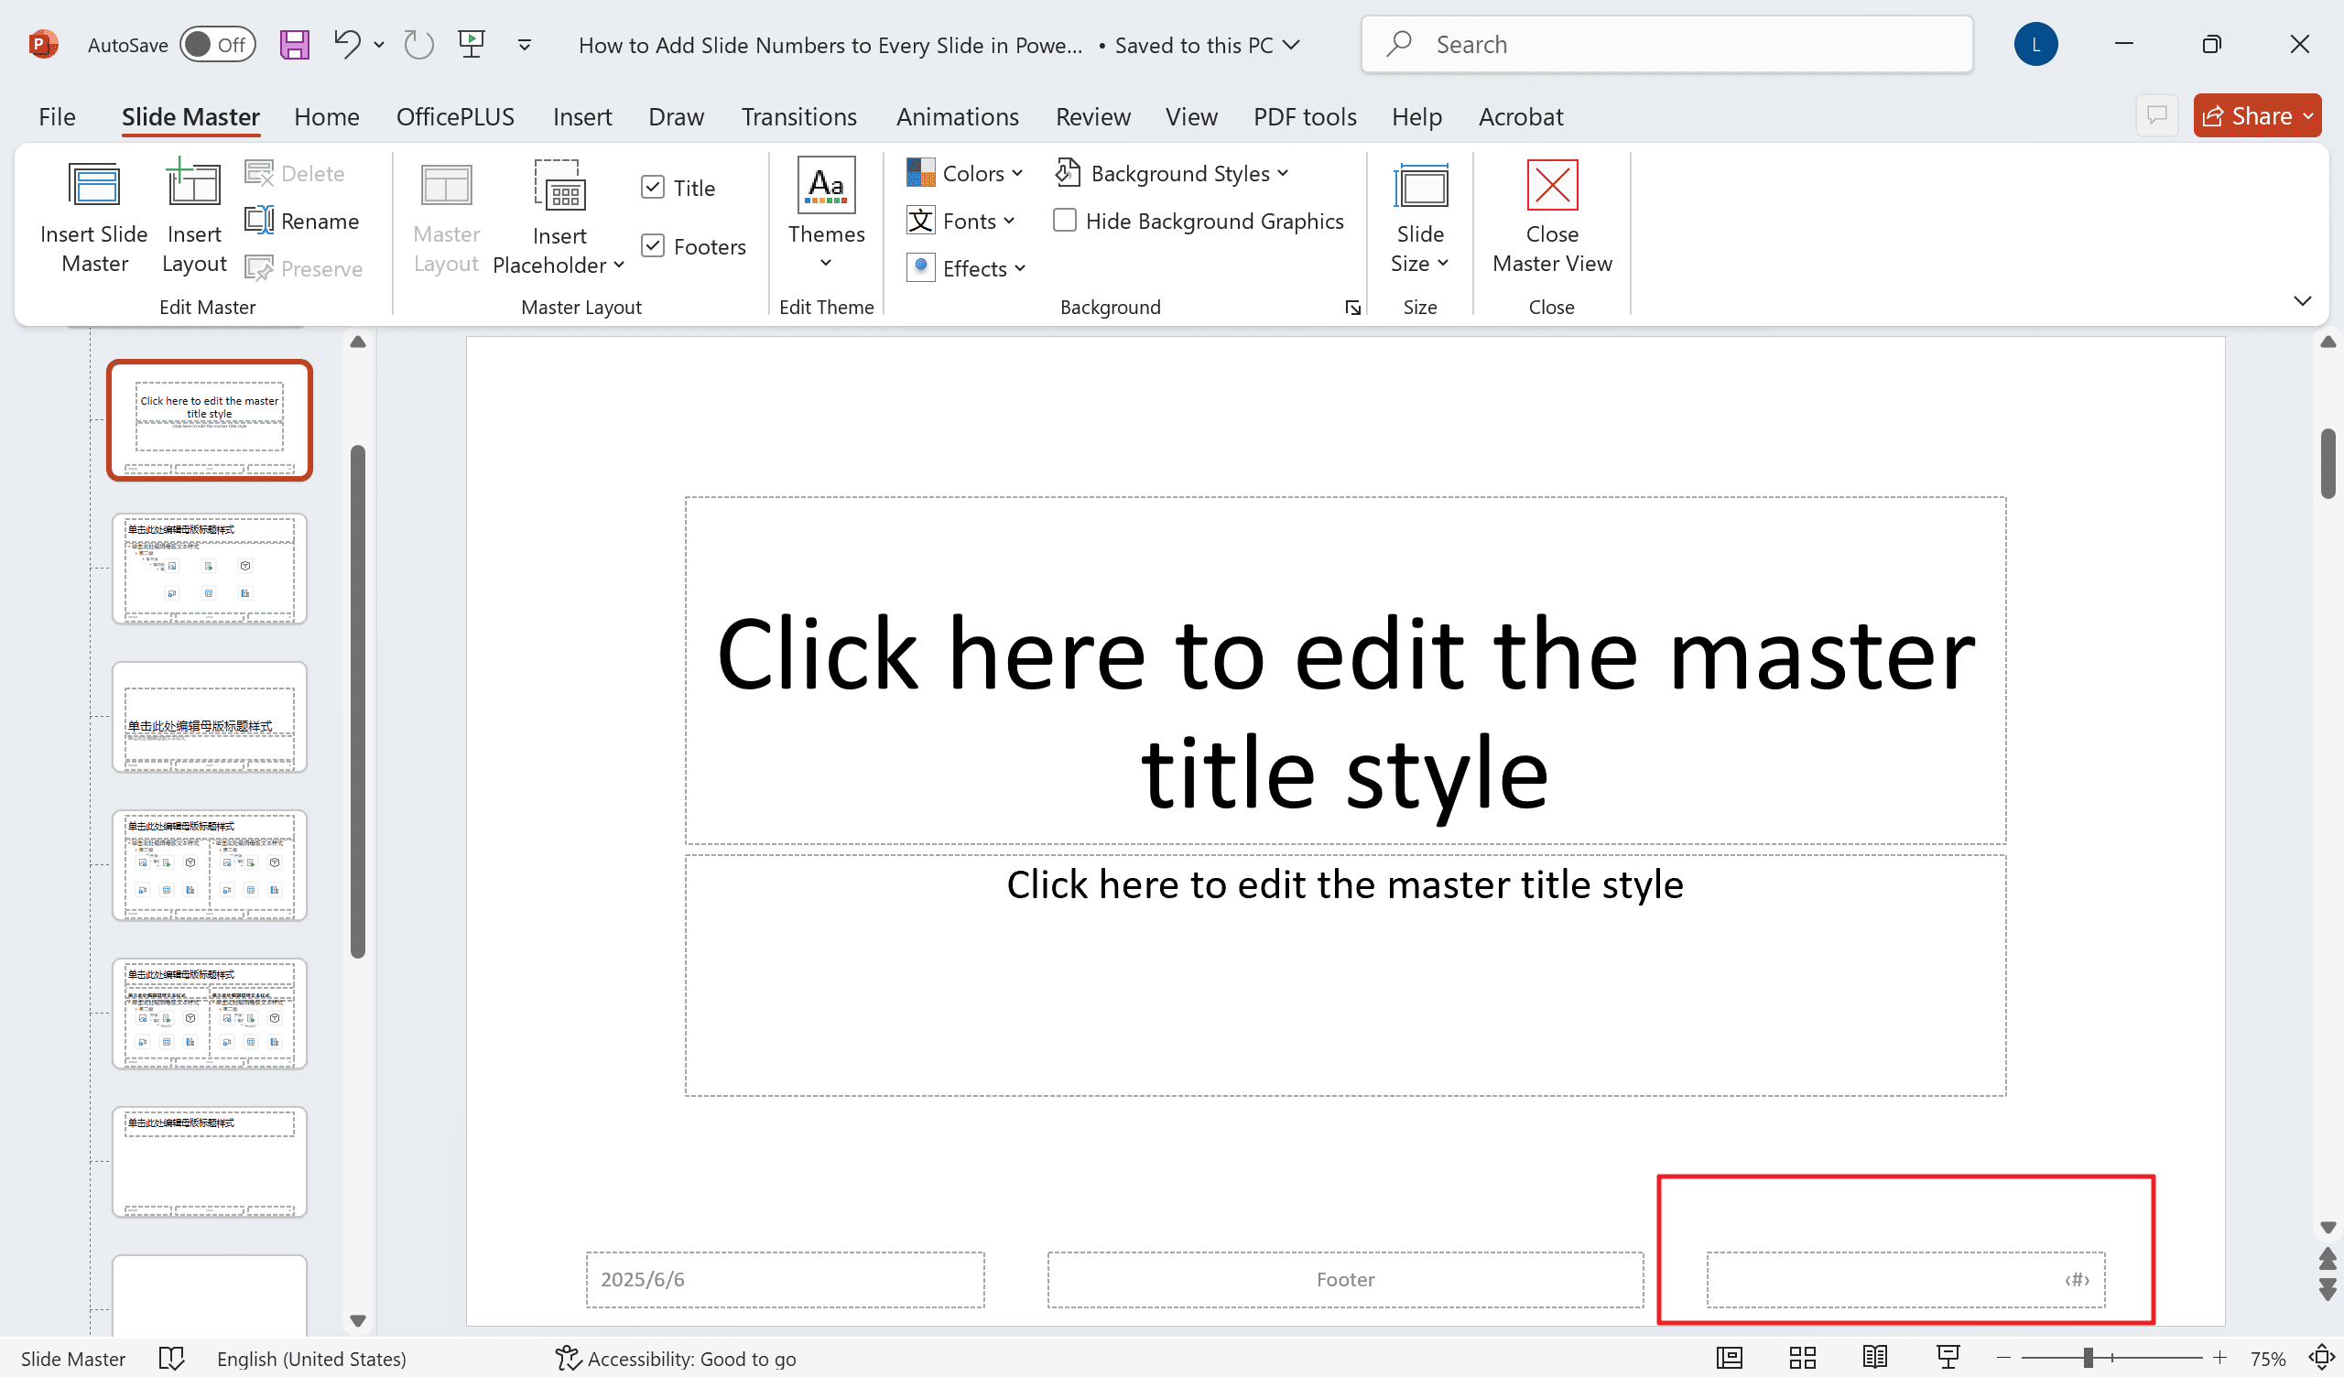Open Slide Size dropdown

[x=1419, y=217]
